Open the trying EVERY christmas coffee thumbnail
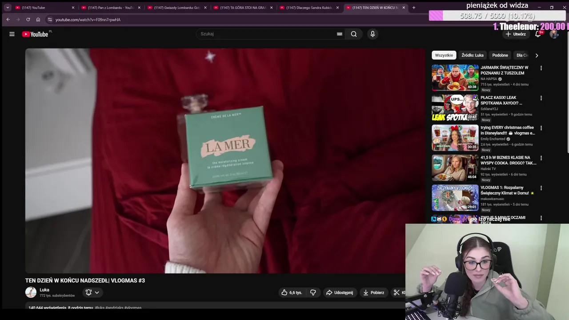The image size is (569, 320). click(x=455, y=138)
